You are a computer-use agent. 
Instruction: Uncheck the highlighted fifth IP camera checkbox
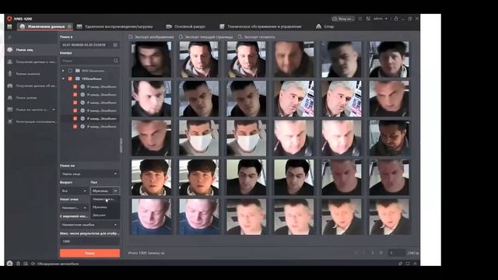[75, 118]
